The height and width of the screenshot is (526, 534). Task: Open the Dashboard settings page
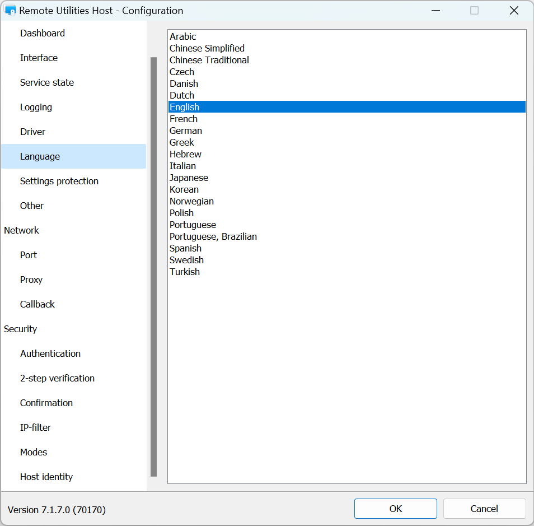tap(73, 33)
